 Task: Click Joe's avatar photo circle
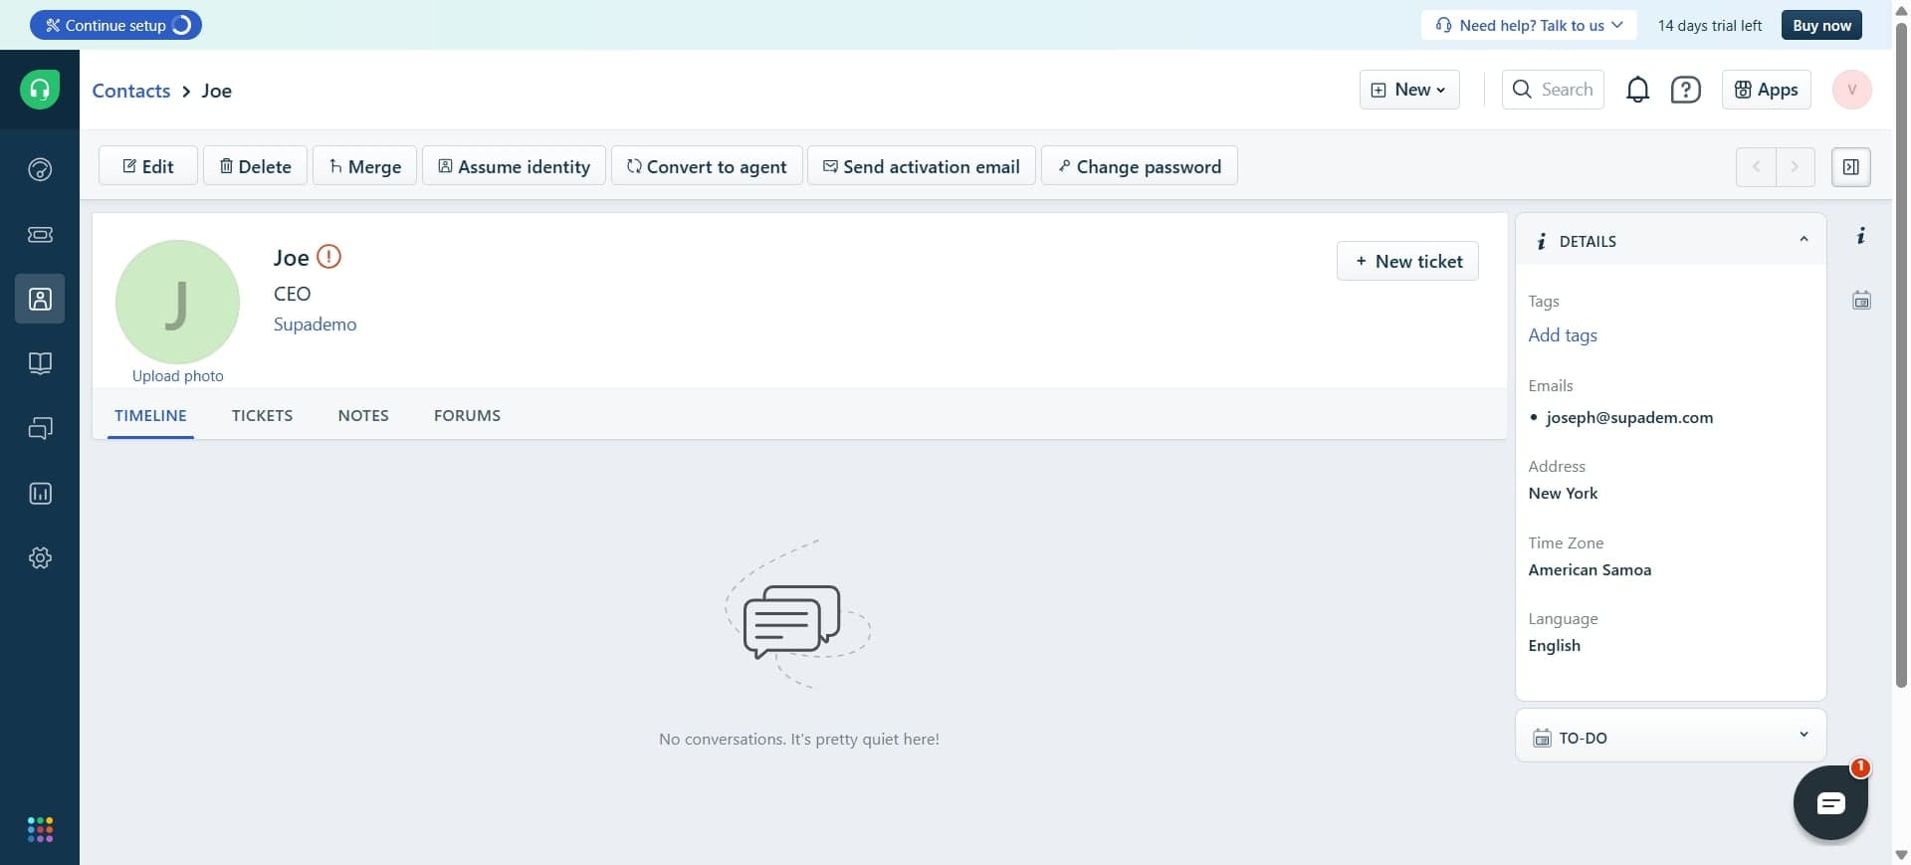click(177, 302)
